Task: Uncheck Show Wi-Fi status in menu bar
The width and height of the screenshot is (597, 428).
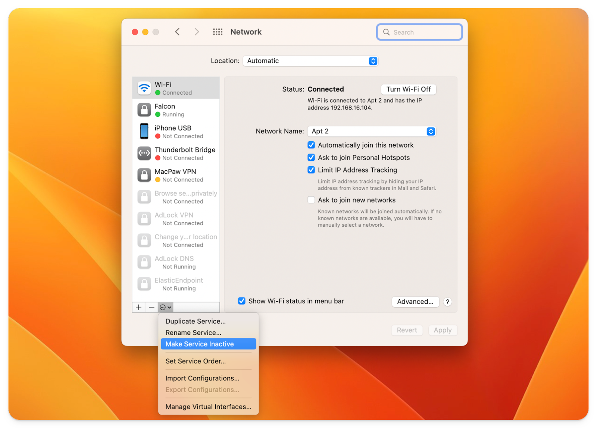Action: (x=241, y=301)
